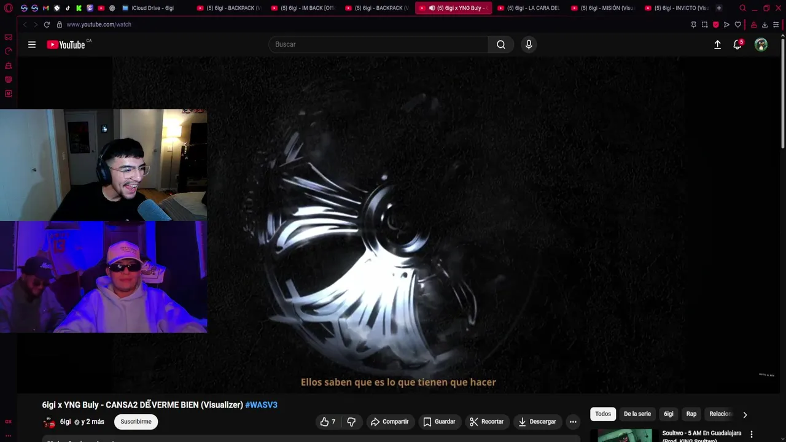786x442 pixels.
Task: Click the search magnifier button
Action: click(501, 44)
